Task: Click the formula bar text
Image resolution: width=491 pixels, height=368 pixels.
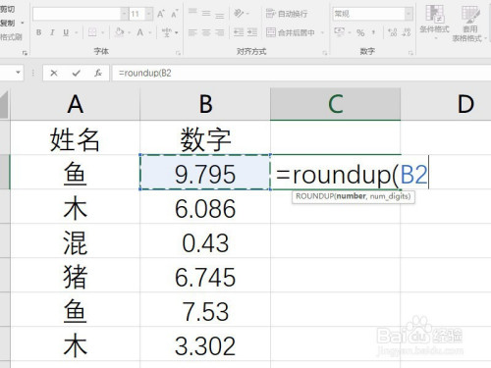Action: pos(145,73)
